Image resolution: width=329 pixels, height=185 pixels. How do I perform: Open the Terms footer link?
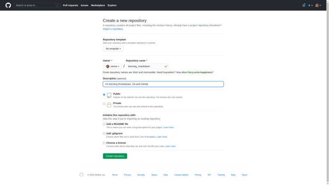click(115, 175)
